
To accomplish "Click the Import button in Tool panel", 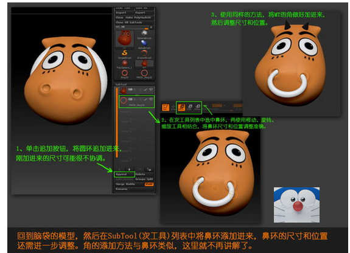I will (x=124, y=13).
